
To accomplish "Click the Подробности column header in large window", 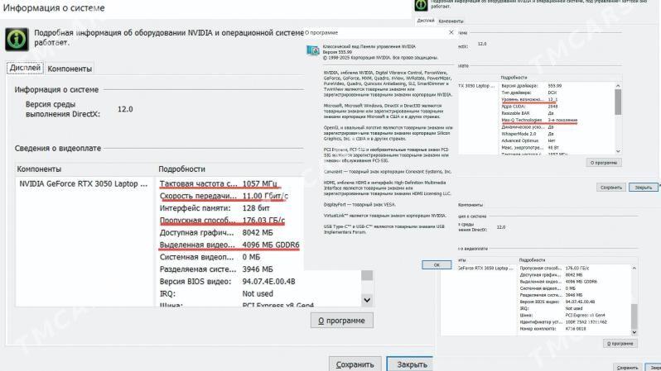I will coord(181,169).
